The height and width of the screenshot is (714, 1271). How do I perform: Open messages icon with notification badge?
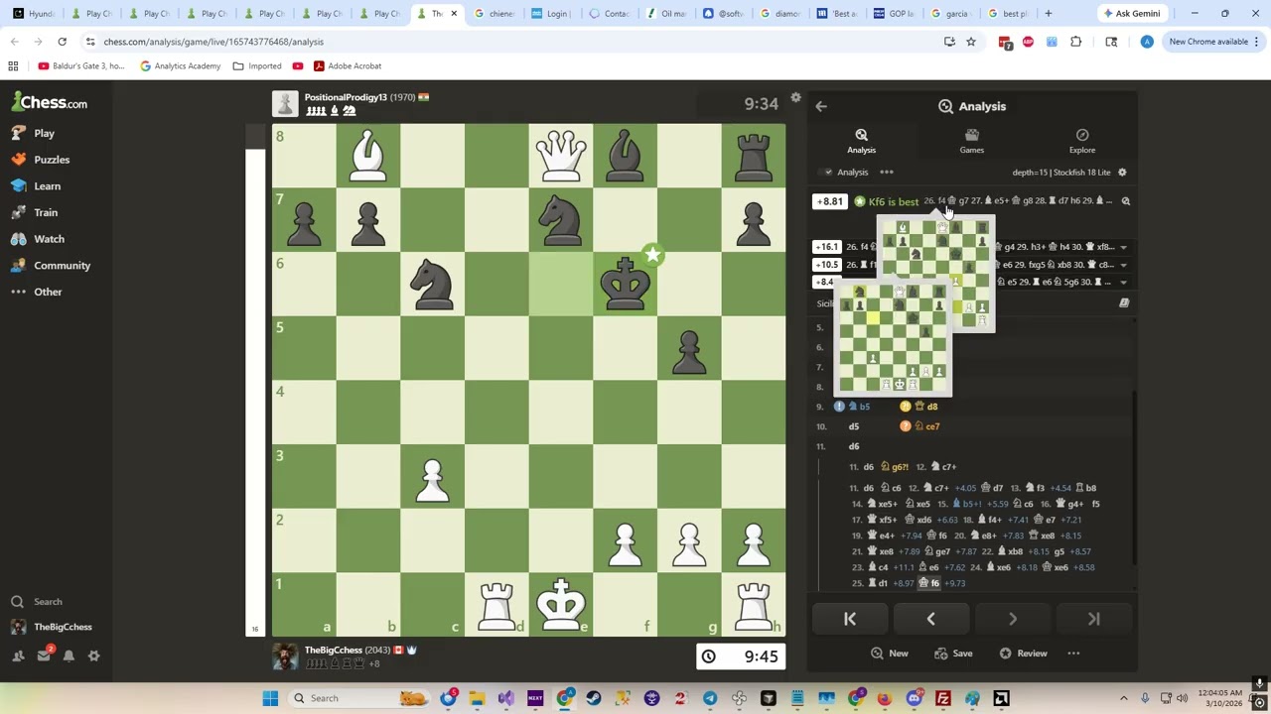(x=44, y=654)
